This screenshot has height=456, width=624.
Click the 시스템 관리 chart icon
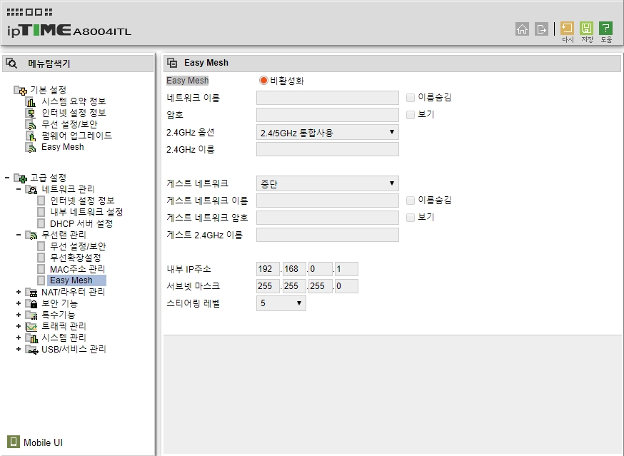(x=31, y=338)
